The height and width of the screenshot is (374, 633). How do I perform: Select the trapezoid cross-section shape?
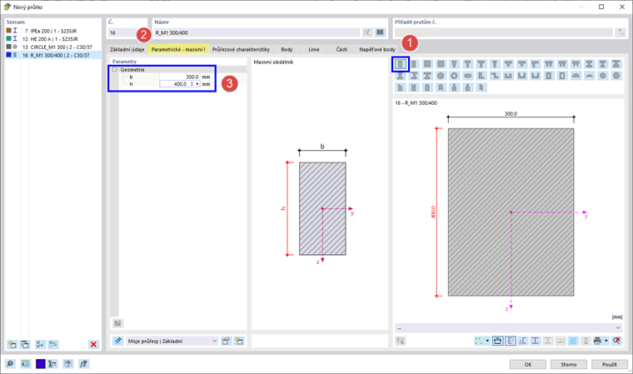point(454,64)
